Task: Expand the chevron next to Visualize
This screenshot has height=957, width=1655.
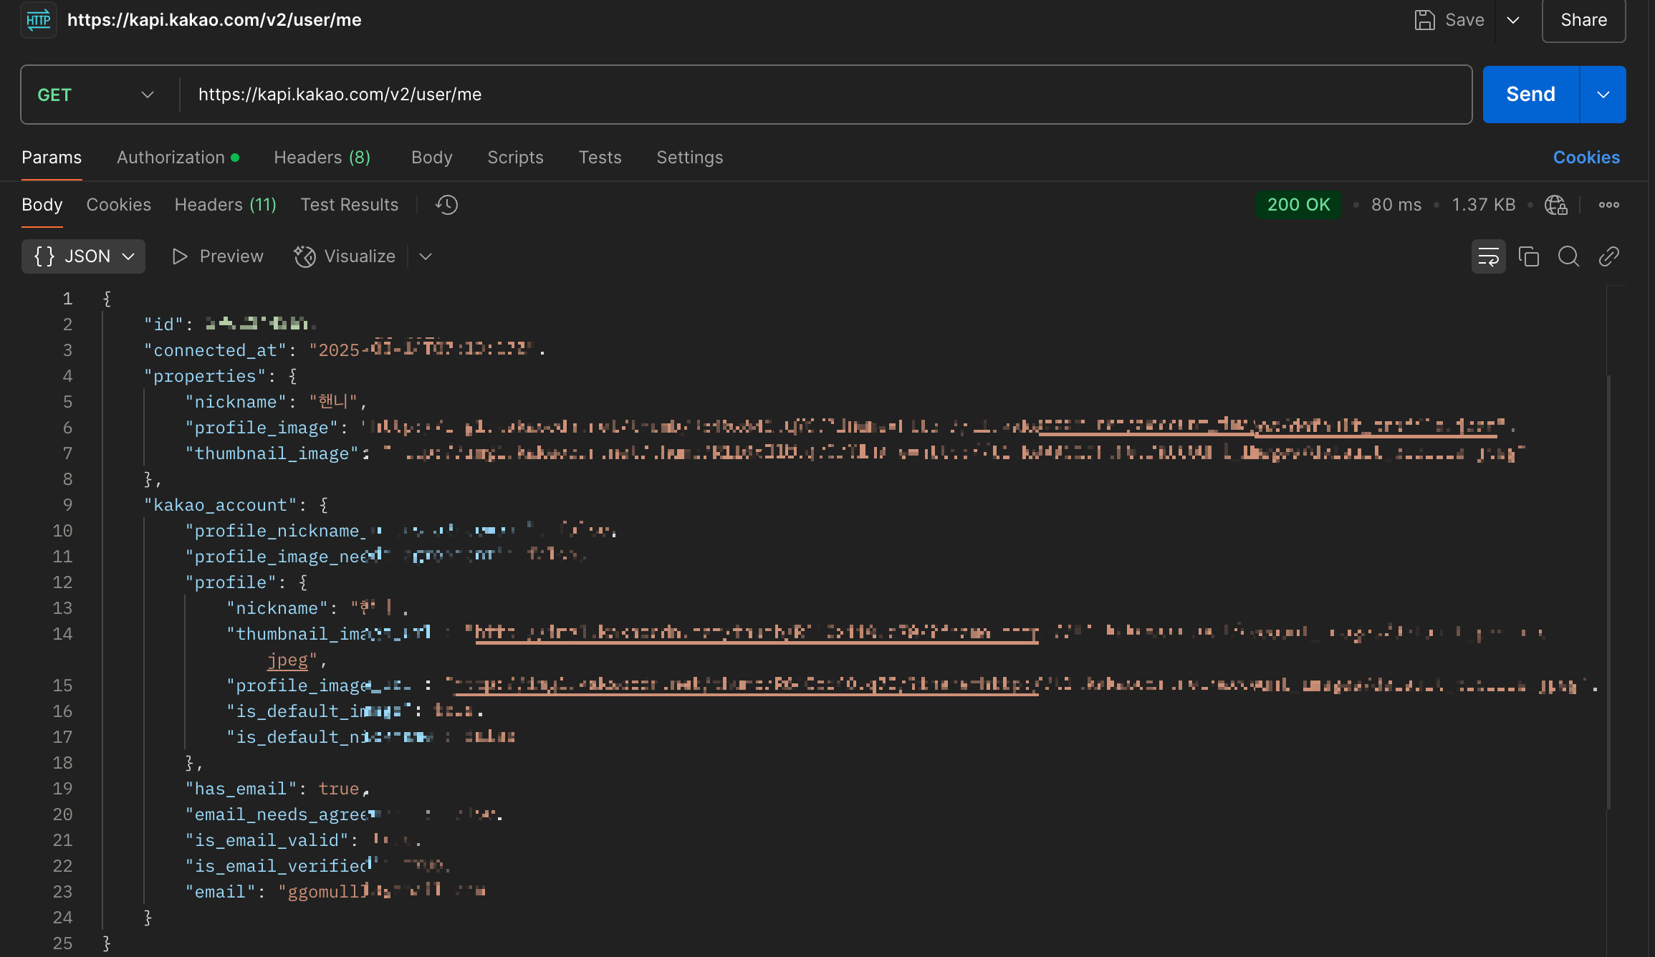Action: click(x=426, y=256)
